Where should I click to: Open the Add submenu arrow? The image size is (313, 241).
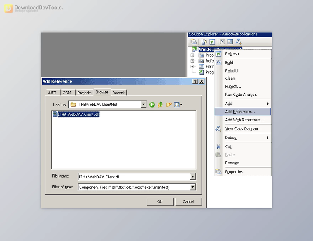coord(268,103)
